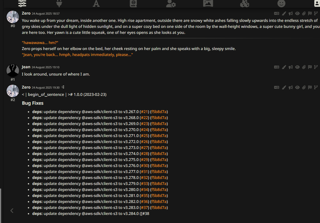This screenshot has height=223, width=320.
Task: Click Jean's silhouette avatar
Action: pos(13,70)
